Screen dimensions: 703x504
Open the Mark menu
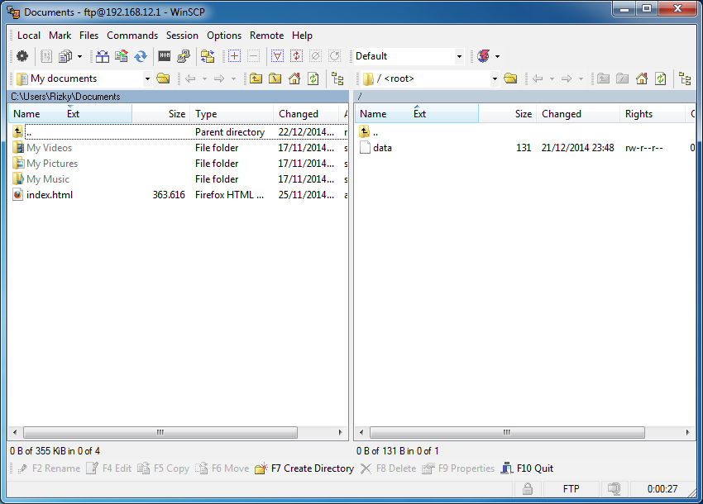60,36
